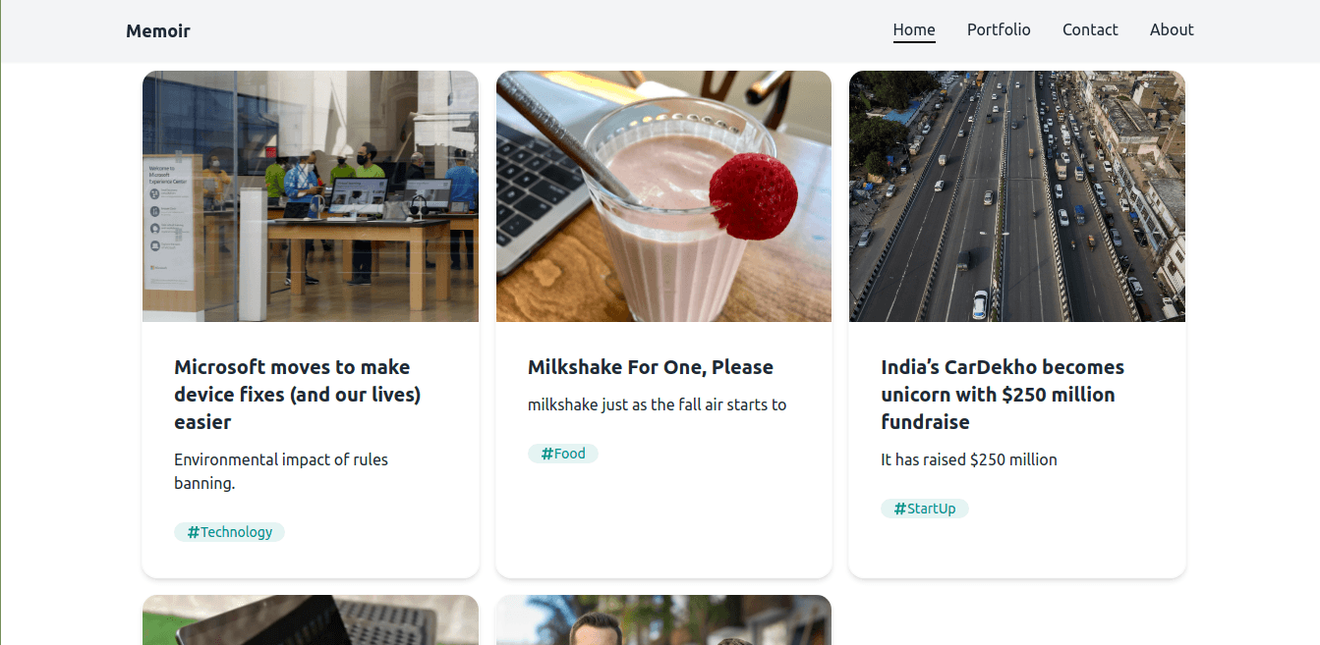
Task: Open the Portfolio nav item
Action: pos(999,29)
